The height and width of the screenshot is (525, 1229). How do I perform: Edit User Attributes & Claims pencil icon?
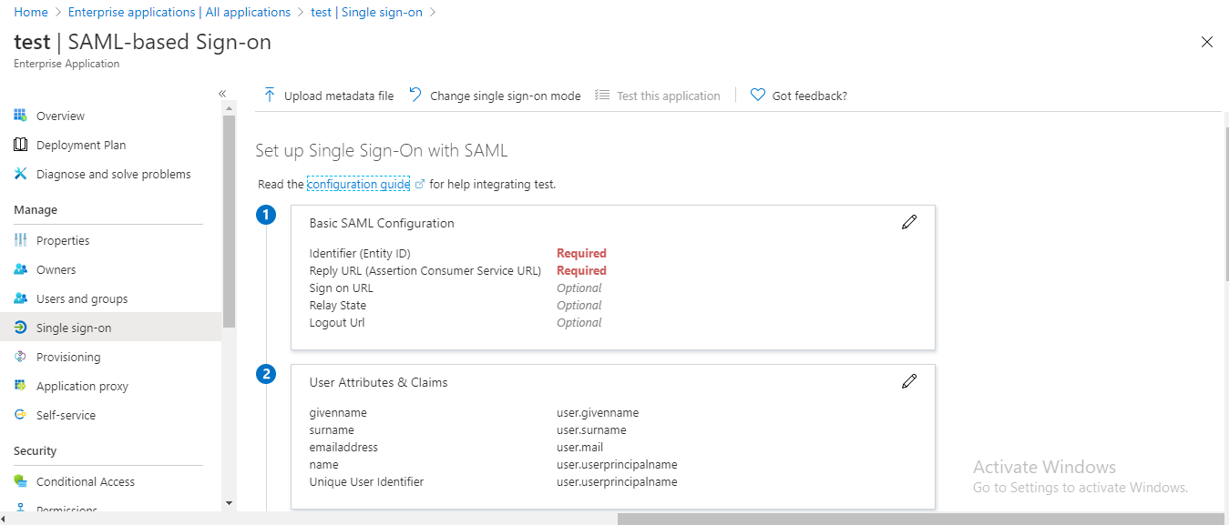tap(908, 381)
